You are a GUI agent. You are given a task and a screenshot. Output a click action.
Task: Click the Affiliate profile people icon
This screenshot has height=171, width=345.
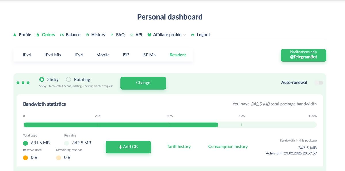[149, 35]
